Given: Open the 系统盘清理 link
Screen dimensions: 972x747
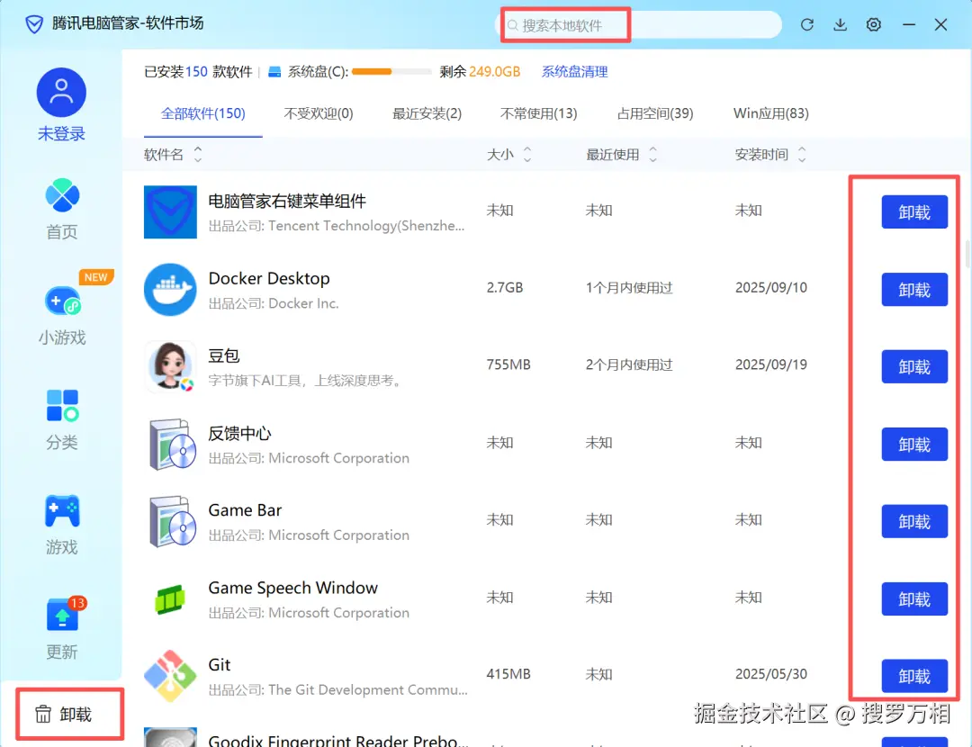Looking at the screenshot, I should [574, 72].
